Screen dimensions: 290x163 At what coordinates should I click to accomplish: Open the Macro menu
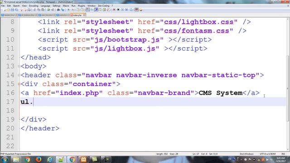66,6
